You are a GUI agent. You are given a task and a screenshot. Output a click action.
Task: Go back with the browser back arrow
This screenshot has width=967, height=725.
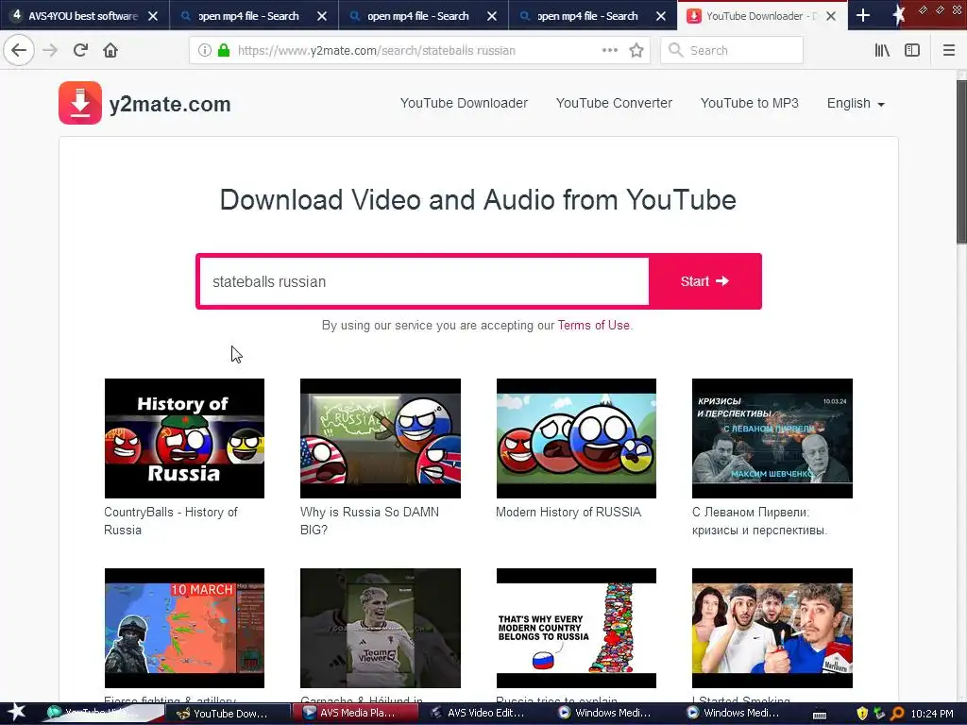click(x=19, y=50)
